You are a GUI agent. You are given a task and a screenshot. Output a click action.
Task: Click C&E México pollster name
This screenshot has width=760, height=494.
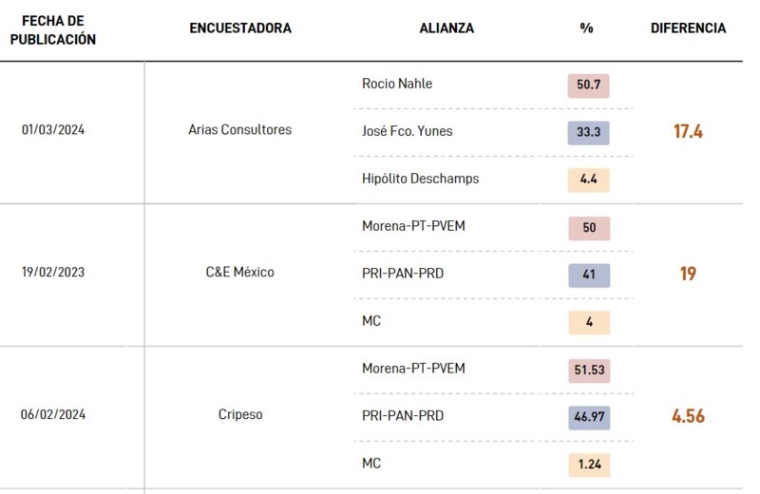pos(240,272)
